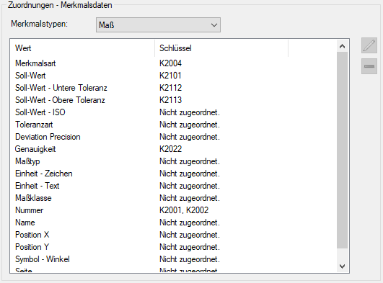Click the scrollbar up arrow
Screen dimensions: 383x283
click(x=342, y=46)
